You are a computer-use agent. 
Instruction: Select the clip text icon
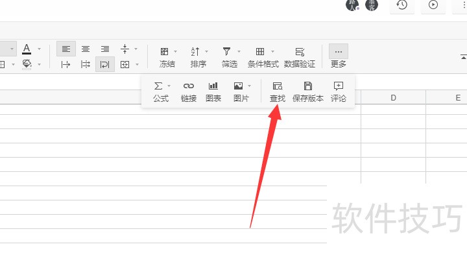pos(86,64)
